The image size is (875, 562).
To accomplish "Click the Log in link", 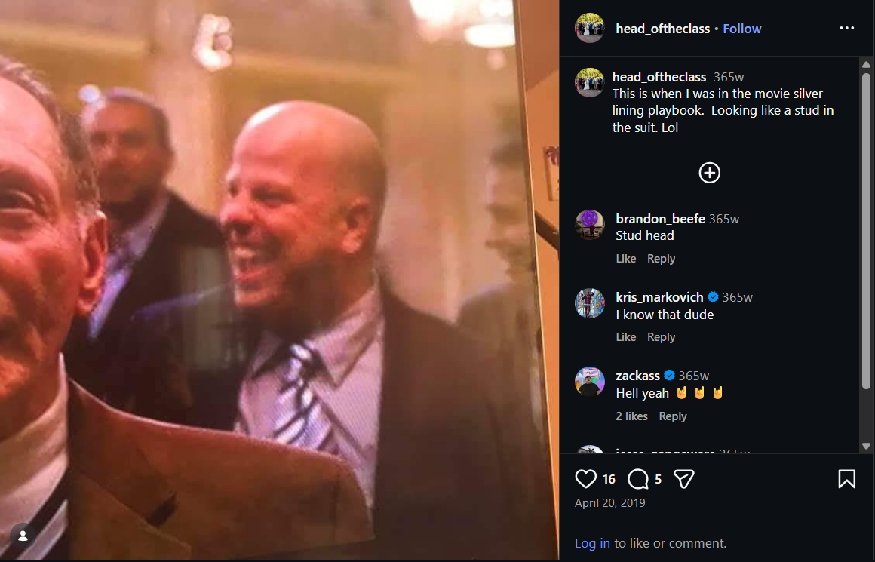I will click(592, 543).
